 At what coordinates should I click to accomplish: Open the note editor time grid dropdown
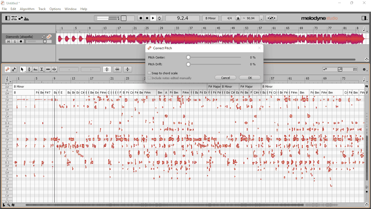click(364, 80)
